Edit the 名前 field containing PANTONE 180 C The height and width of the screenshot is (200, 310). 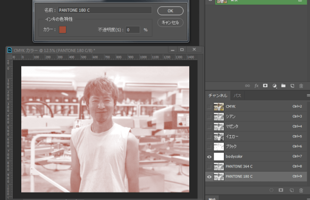click(x=105, y=10)
